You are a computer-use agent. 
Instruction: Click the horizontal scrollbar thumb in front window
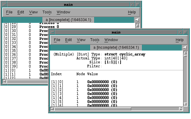point(93,109)
